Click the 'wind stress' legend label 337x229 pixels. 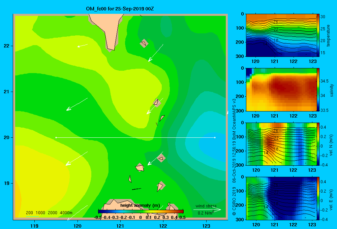click(206, 206)
